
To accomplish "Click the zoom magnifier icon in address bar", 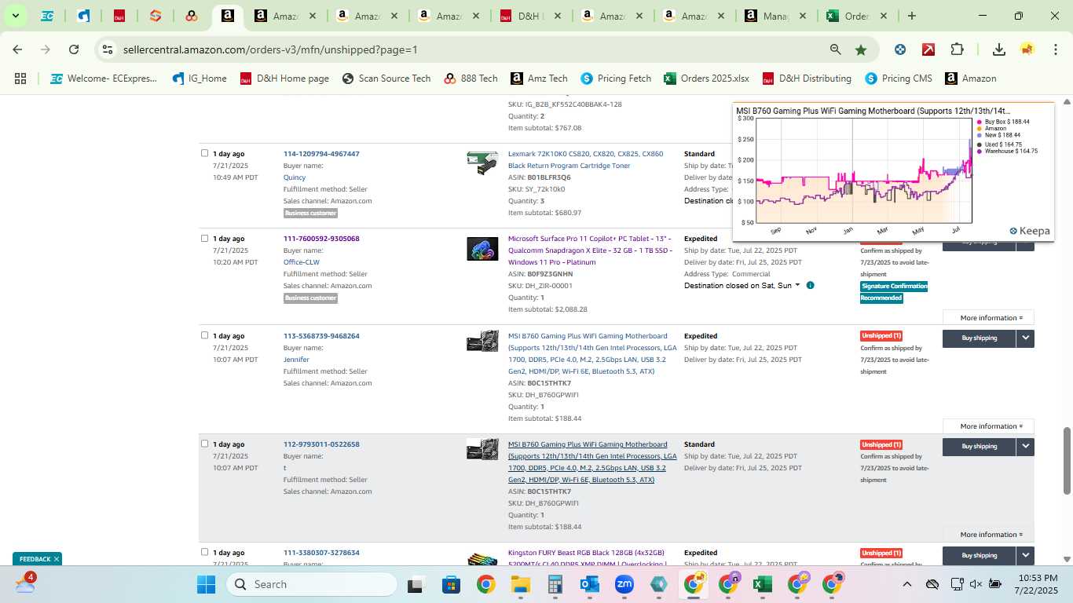I will click(x=836, y=49).
